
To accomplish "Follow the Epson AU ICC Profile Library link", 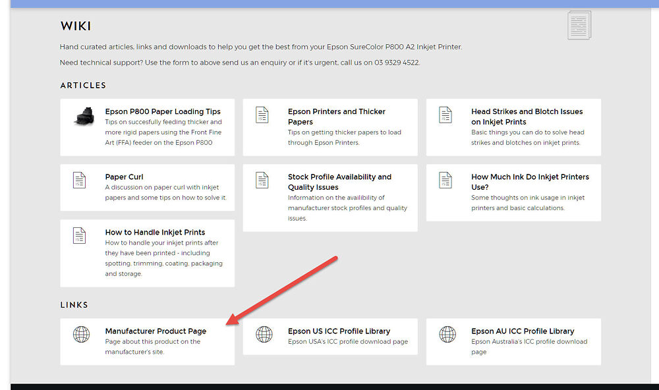I will click(x=523, y=331).
